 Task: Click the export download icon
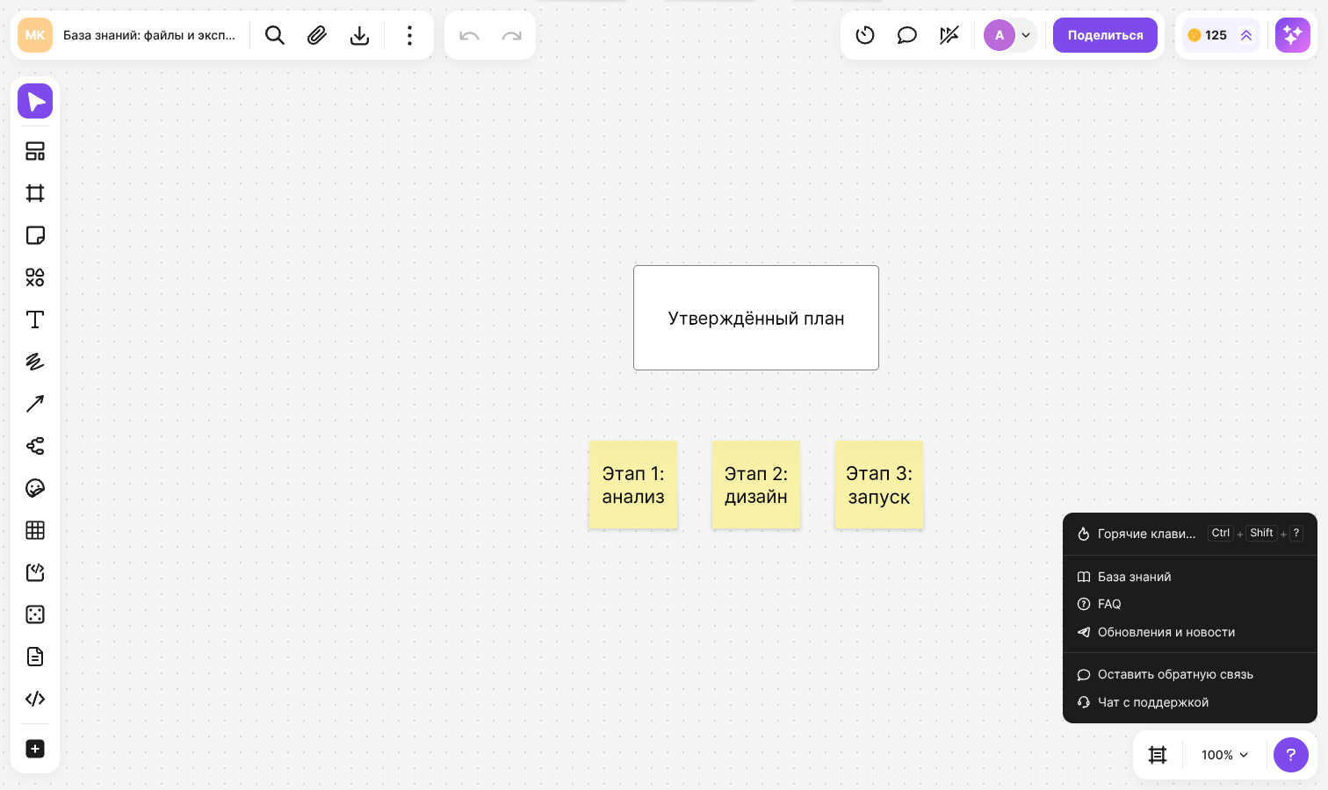359,35
